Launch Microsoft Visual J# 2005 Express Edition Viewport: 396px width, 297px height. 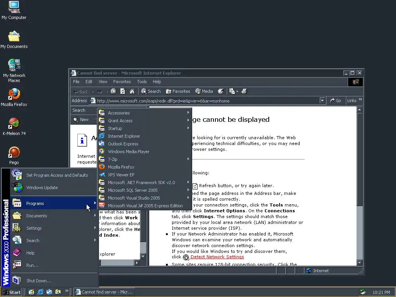[145, 206]
